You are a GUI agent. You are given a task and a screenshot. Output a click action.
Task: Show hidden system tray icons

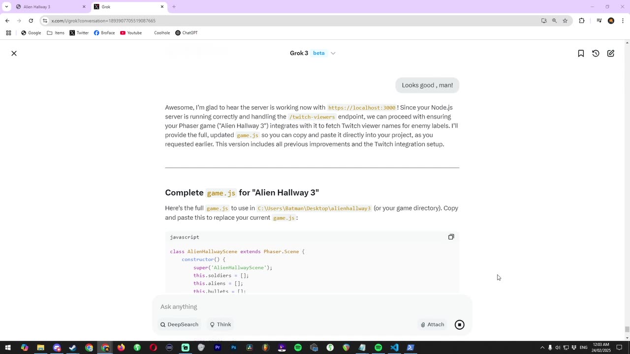tap(542, 348)
